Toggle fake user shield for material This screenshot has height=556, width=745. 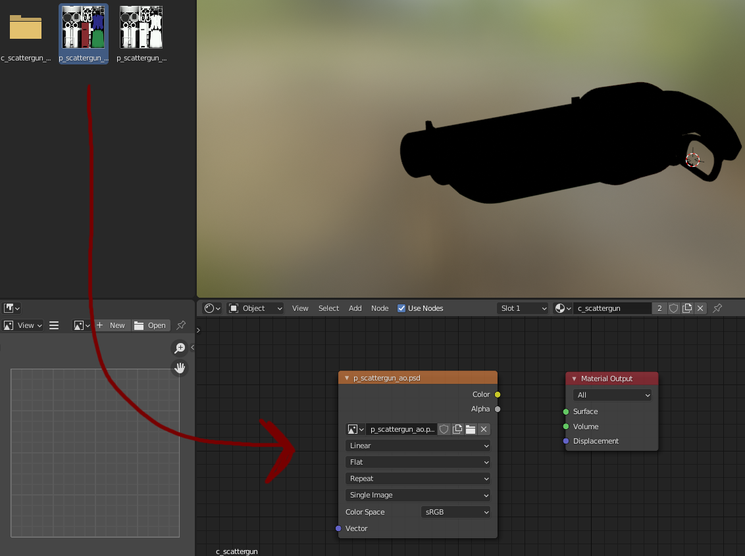[x=673, y=308]
